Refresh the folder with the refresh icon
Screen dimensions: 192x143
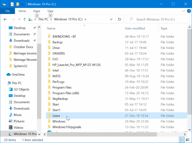pos(120,20)
